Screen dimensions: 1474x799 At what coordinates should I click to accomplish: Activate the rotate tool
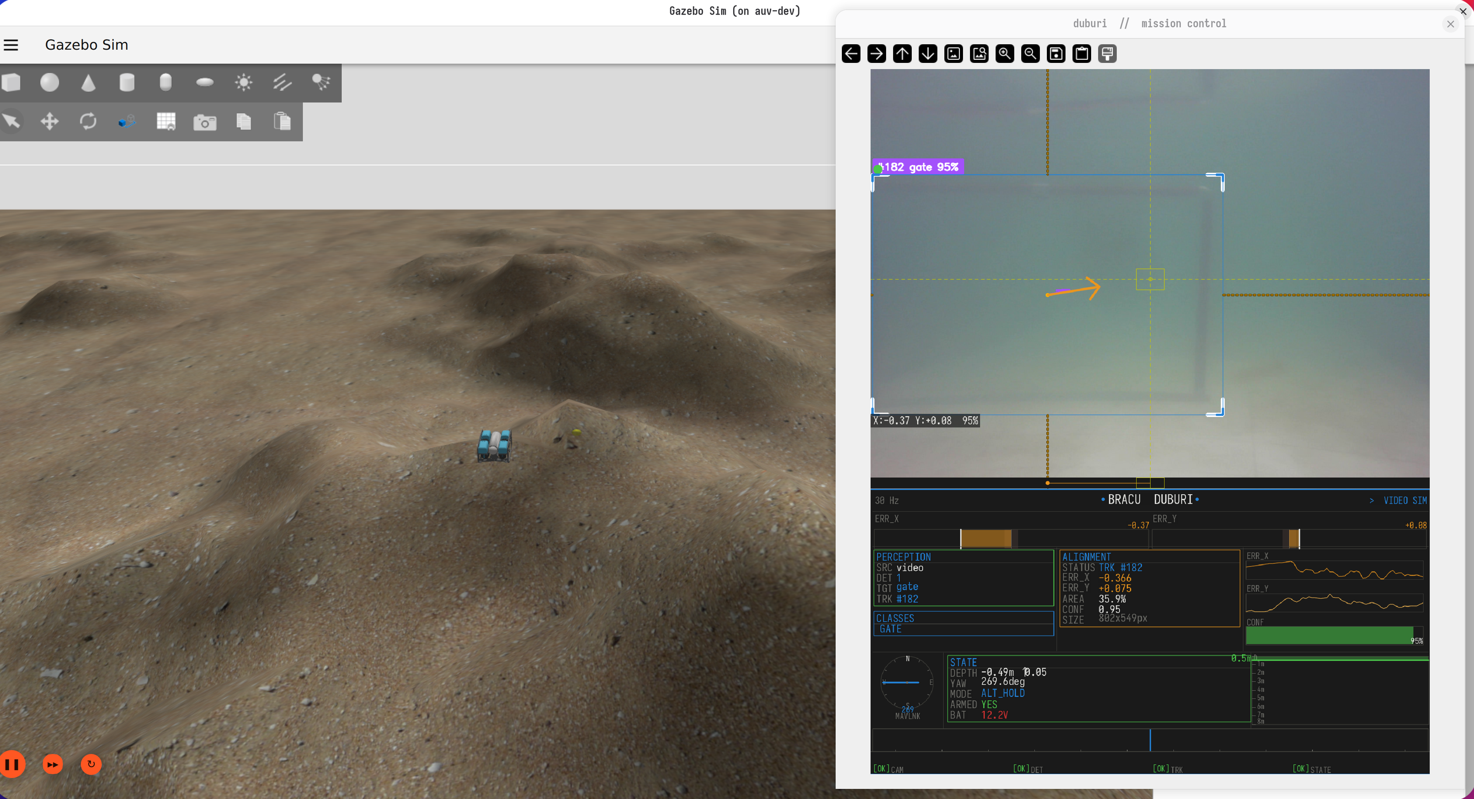88,121
